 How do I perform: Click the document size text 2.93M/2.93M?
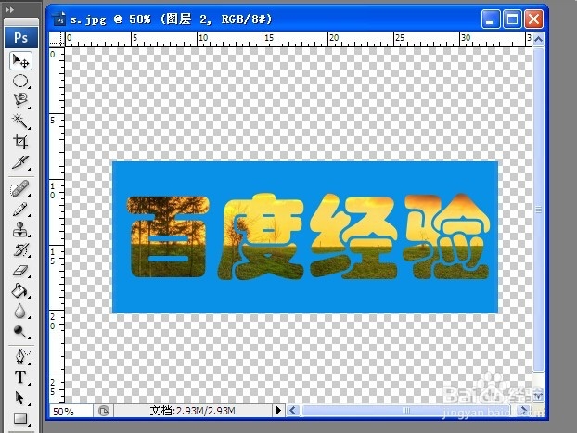tap(205, 411)
